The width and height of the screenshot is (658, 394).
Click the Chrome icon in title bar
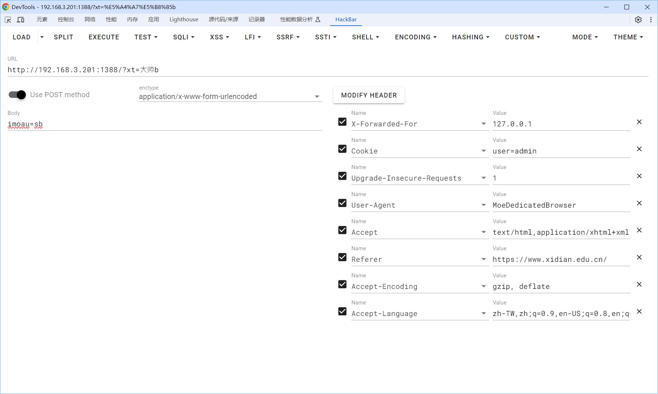(x=6, y=7)
